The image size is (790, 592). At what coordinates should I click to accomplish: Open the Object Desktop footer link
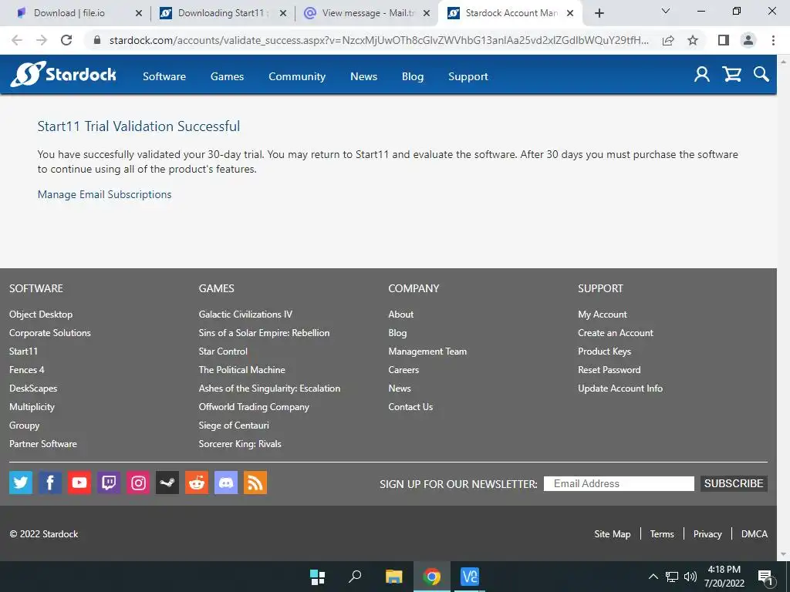[41, 314]
